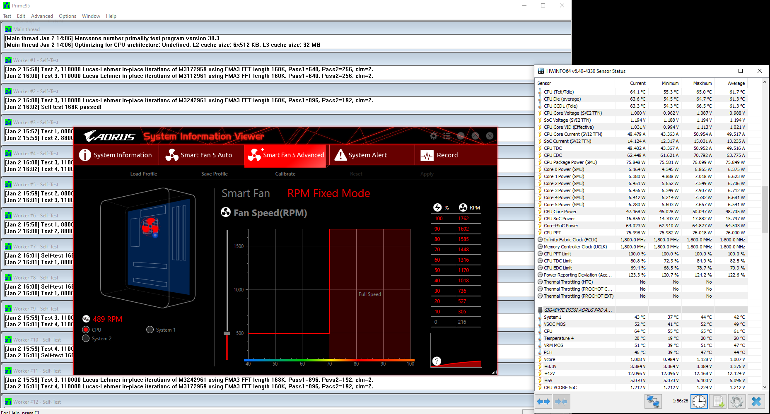Click HWiNFO expand columns blue arrows button
Viewport: 770px width, 414px height.
pyautogui.click(x=543, y=402)
